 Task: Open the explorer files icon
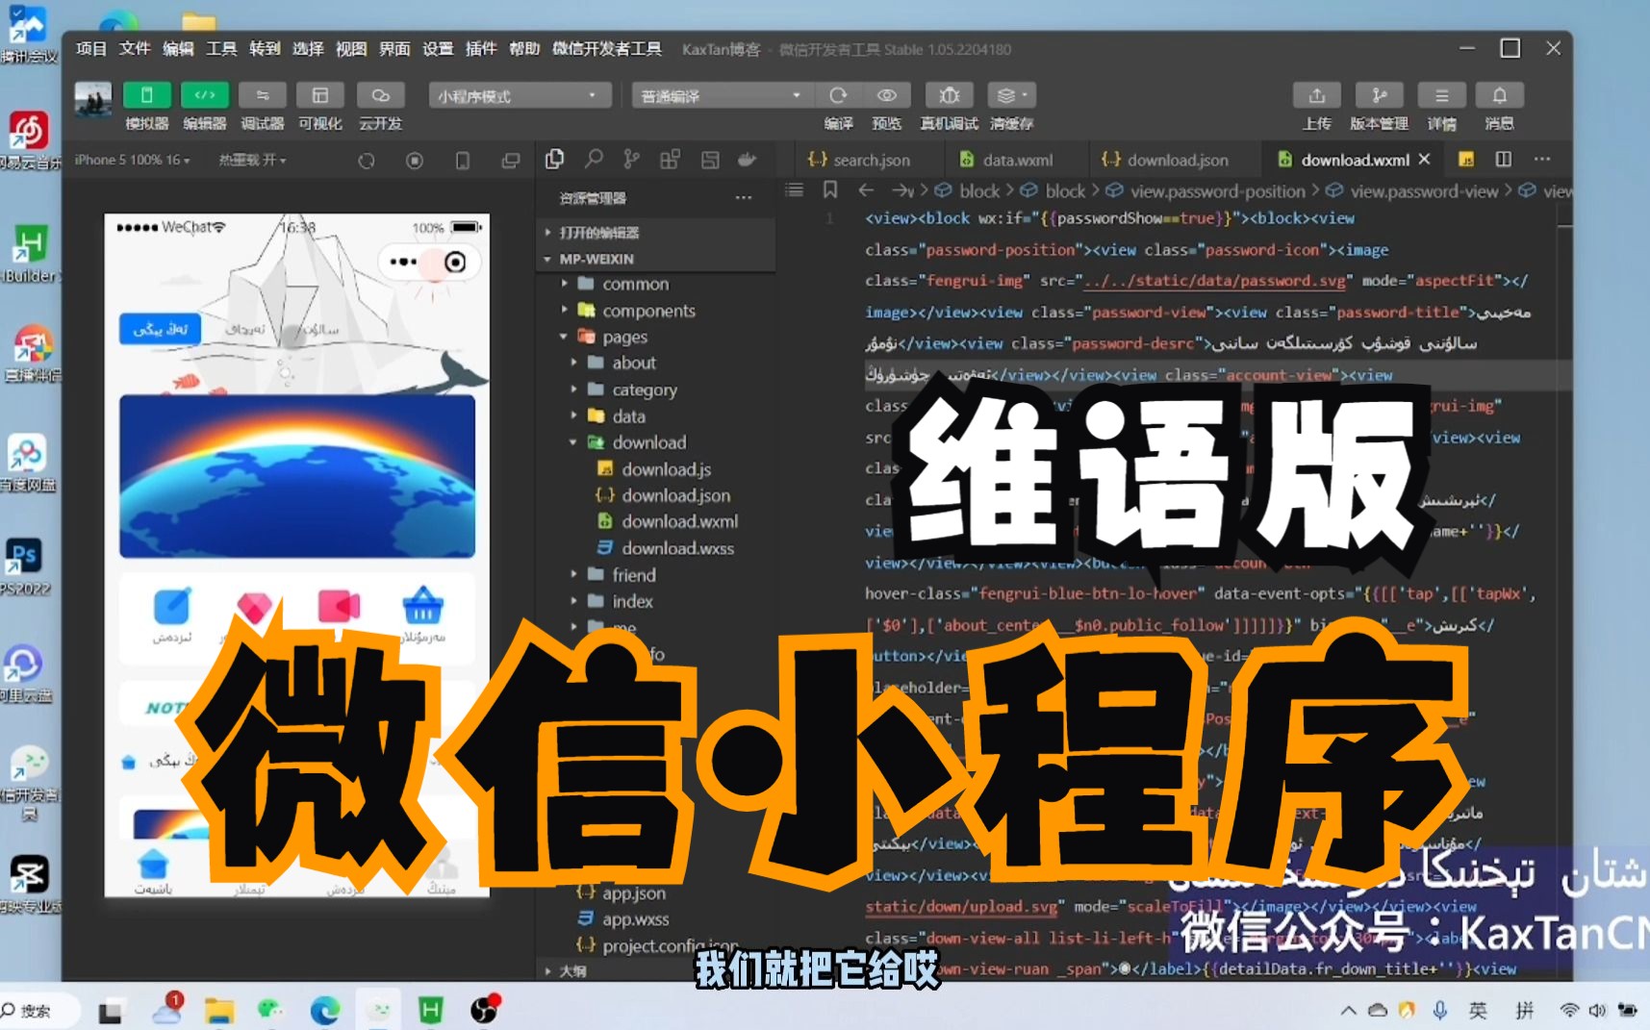tap(554, 160)
